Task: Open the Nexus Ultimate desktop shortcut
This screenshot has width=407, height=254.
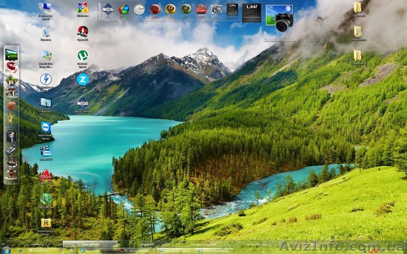Action: click(82, 103)
